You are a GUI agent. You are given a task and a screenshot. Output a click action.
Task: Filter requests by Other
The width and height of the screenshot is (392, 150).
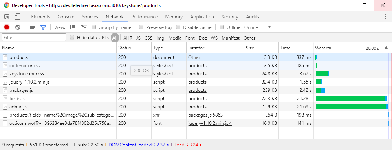[x=249, y=38]
